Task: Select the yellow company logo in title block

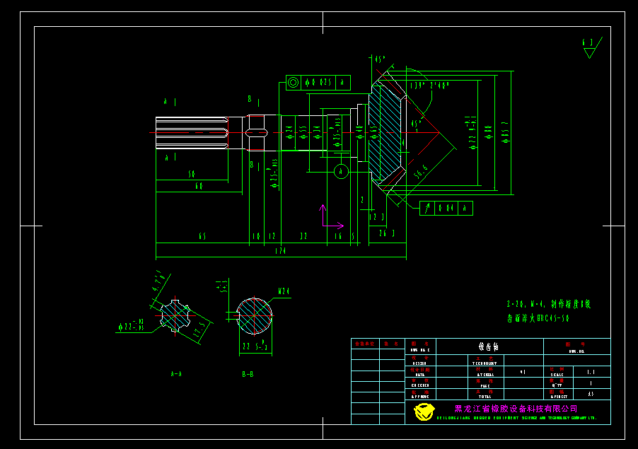Action: tap(424, 412)
